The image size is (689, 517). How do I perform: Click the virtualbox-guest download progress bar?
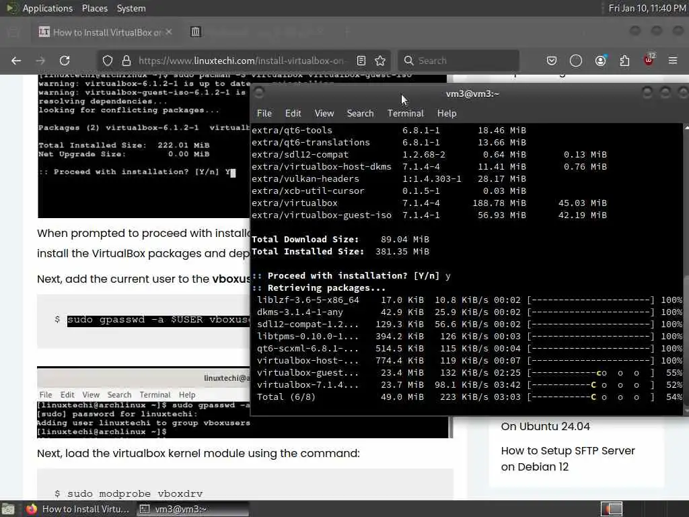[591, 373]
